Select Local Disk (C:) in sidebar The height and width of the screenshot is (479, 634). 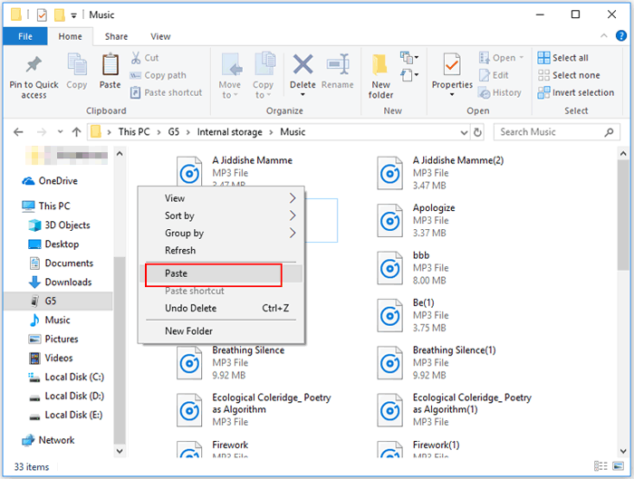(73, 377)
